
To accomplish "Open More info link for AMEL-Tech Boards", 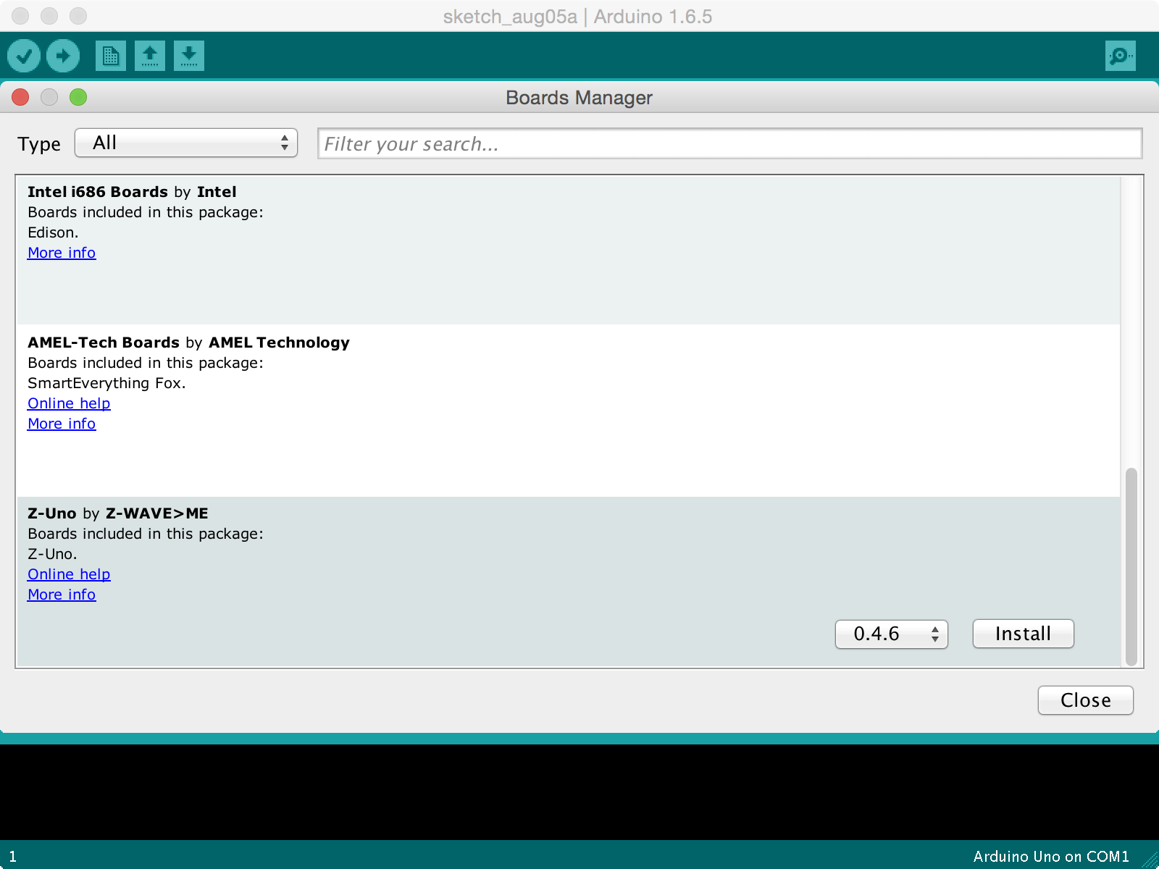I will click(x=62, y=424).
